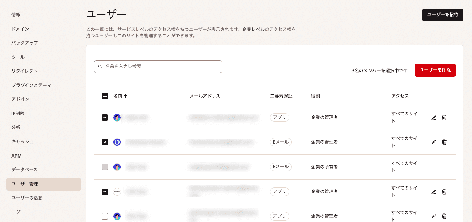This screenshot has height=222, width=472.
Task: Open the ログ section
Action: tap(15, 212)
